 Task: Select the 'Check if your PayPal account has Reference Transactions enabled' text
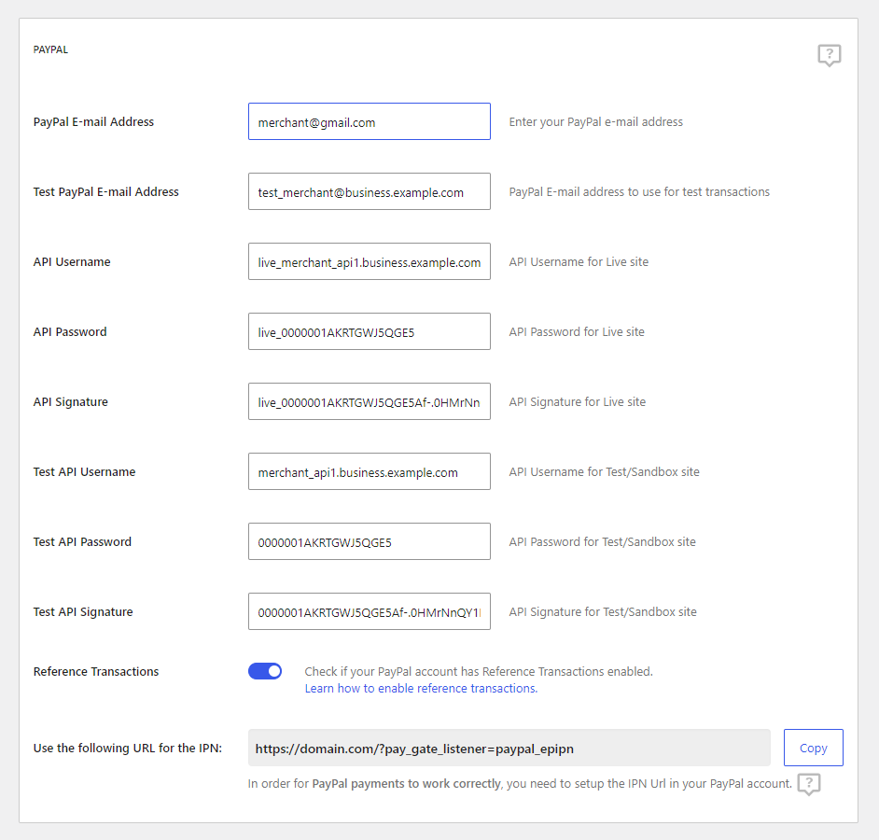coord(479,672)
